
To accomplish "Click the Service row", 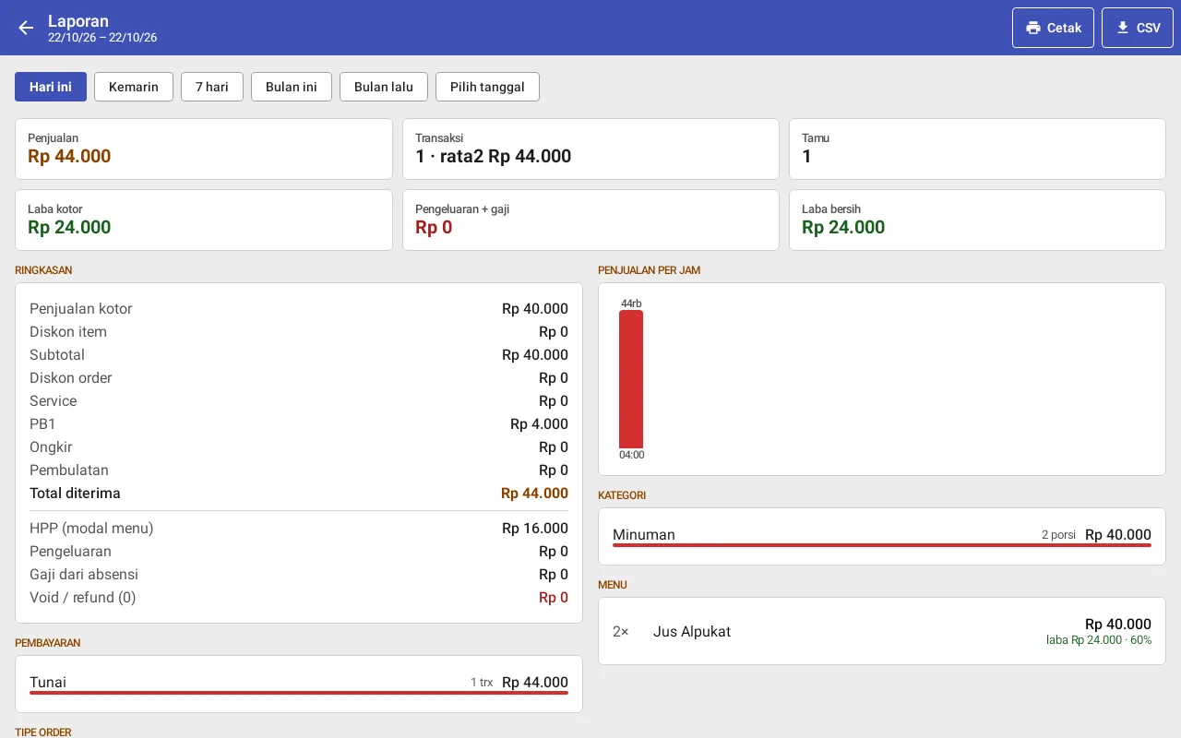I will (299, 401).
